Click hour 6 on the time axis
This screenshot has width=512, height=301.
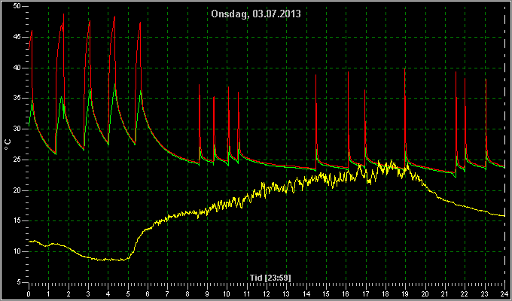(148, 293)
